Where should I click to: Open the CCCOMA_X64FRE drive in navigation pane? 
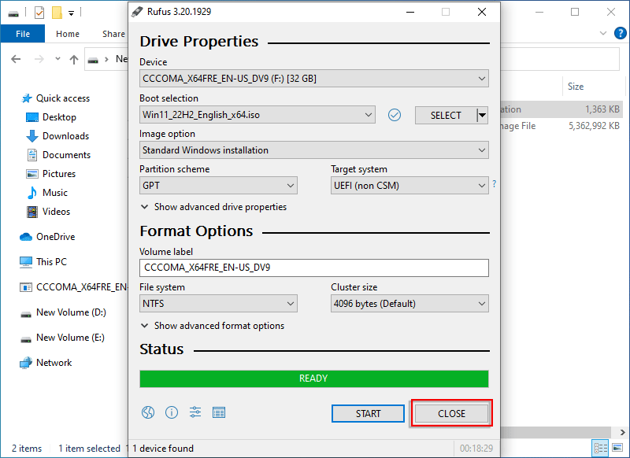click(73, 287)
